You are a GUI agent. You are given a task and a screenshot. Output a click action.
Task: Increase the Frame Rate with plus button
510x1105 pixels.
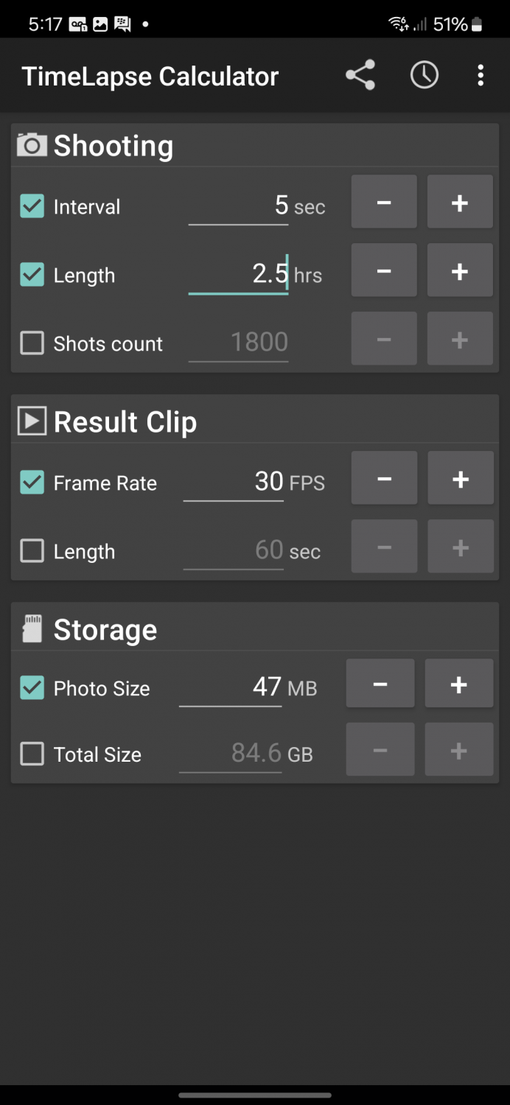460,477
